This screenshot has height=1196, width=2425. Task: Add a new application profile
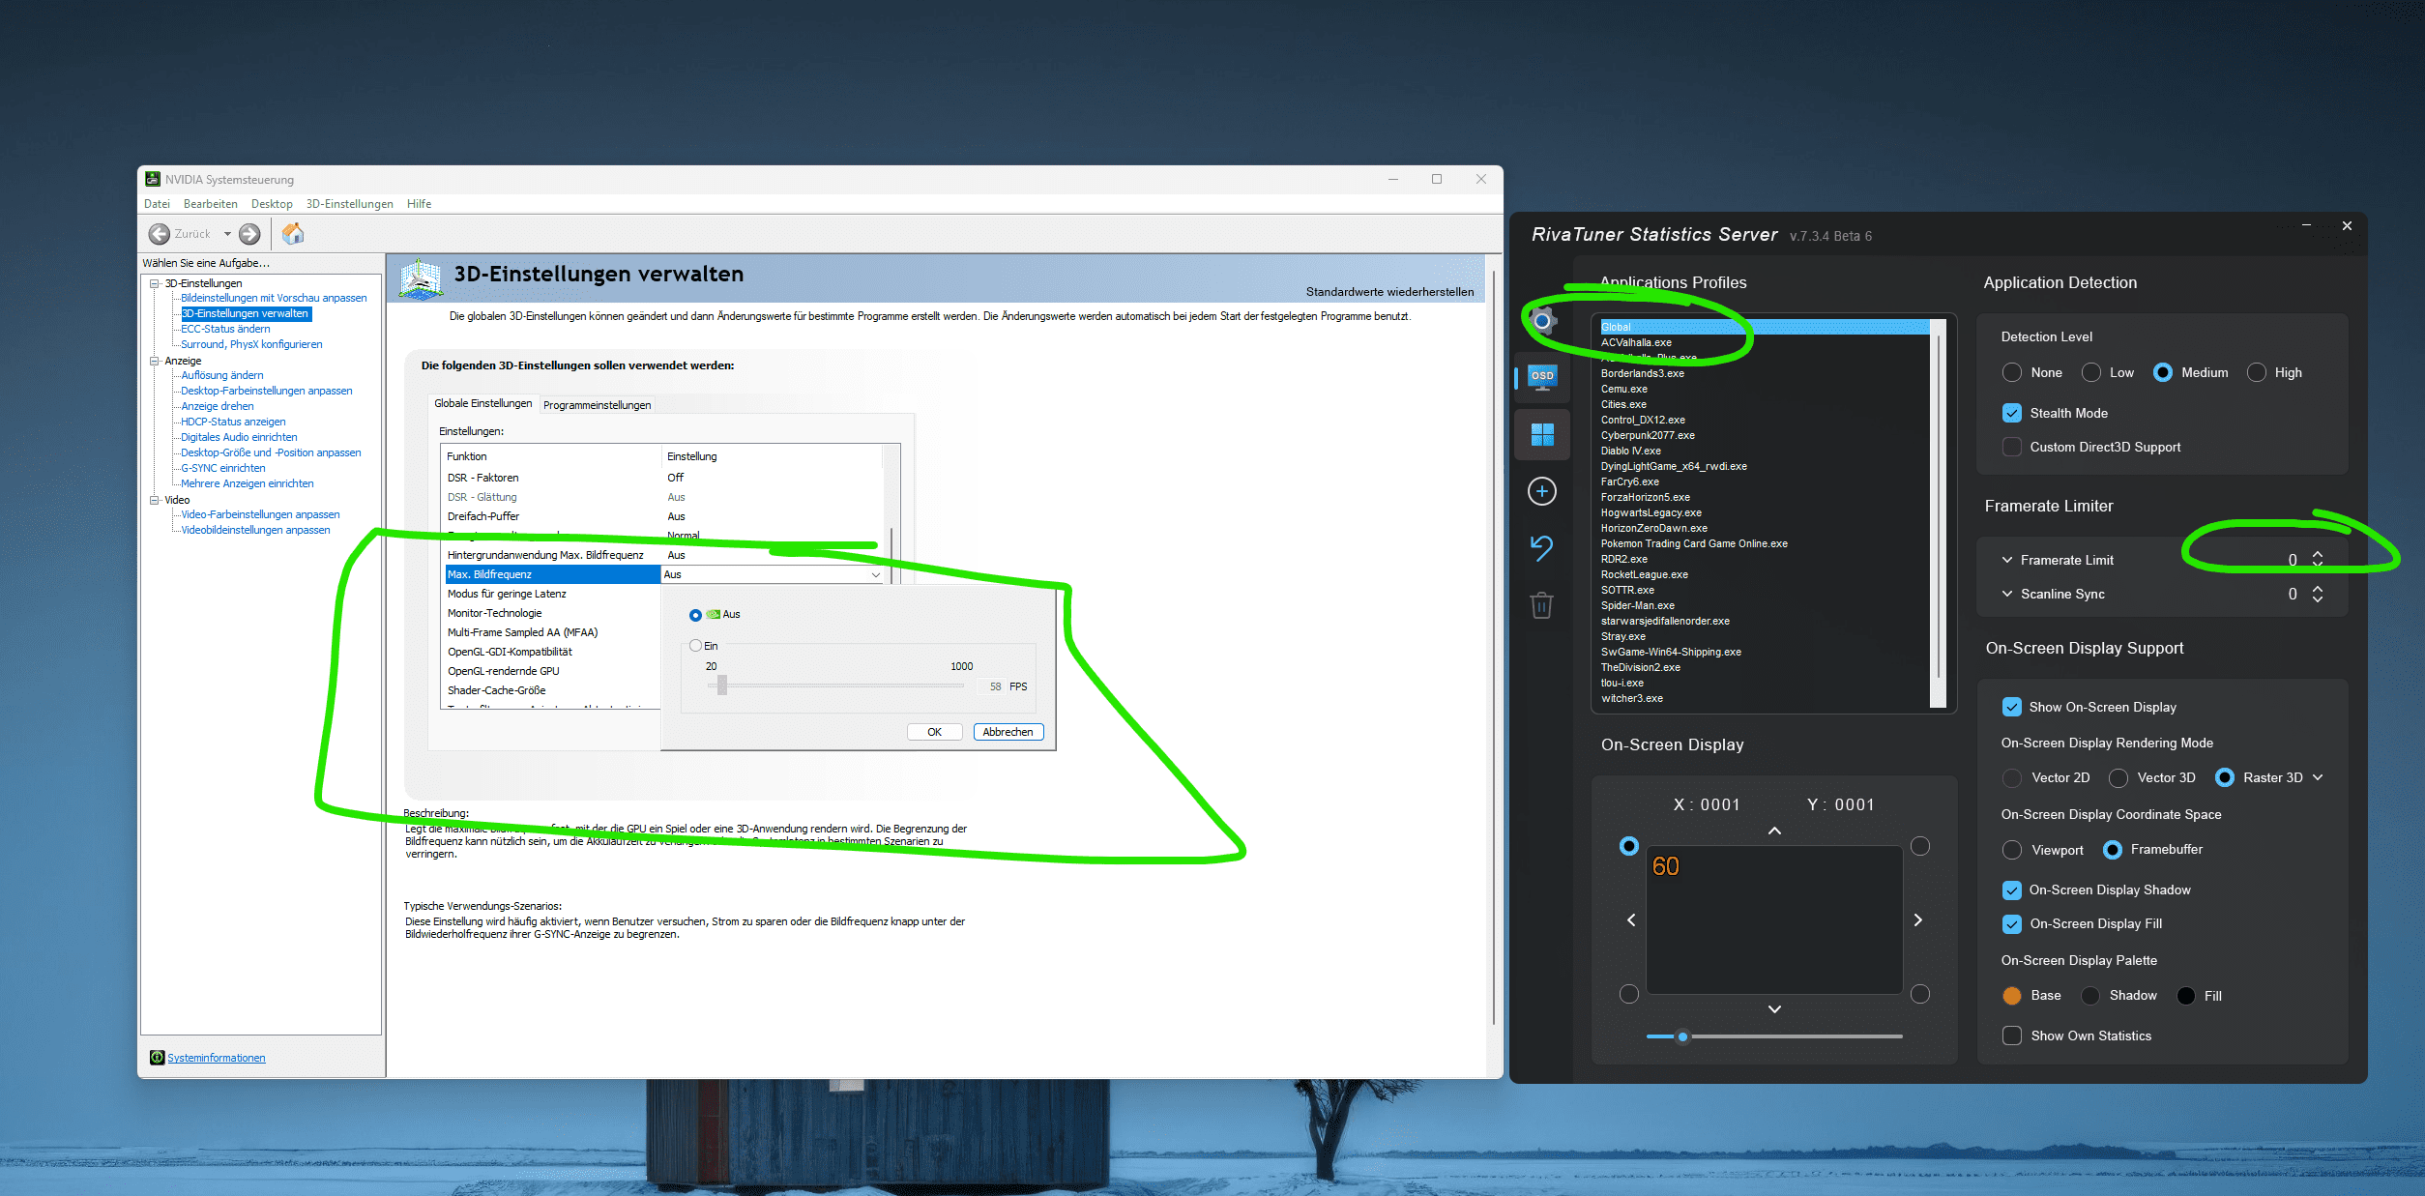tap(1541, 491)
